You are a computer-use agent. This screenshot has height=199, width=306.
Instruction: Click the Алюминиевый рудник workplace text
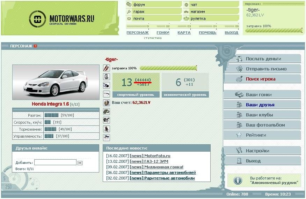274,183
